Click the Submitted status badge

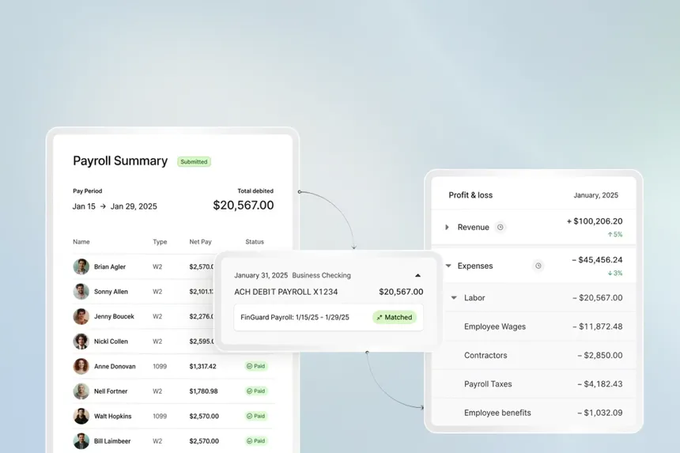coord(194,162)
